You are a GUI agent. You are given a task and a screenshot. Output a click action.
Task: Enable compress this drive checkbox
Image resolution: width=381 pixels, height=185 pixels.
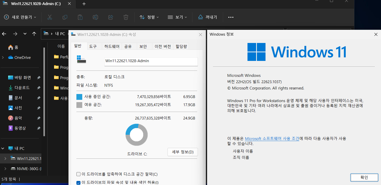[x=78, y=174]
